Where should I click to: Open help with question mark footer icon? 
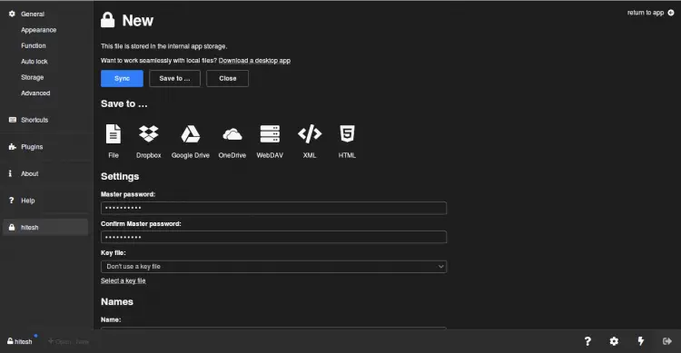pos(587,341)
